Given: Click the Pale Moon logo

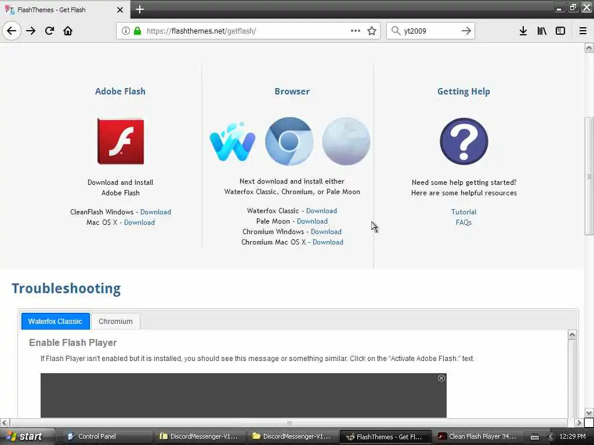Looking at the screenshot, I should click(x=346, y=141).
